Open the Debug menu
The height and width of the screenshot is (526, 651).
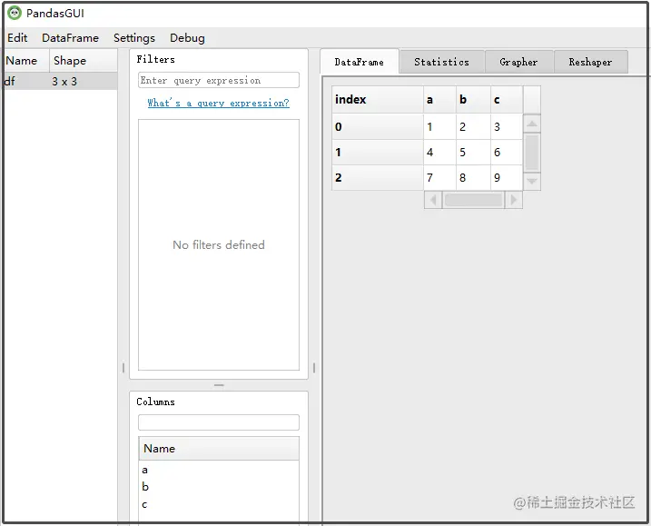(187, 38)
